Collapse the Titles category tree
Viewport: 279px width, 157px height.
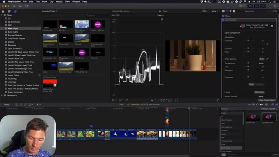(x=2, y=15)
